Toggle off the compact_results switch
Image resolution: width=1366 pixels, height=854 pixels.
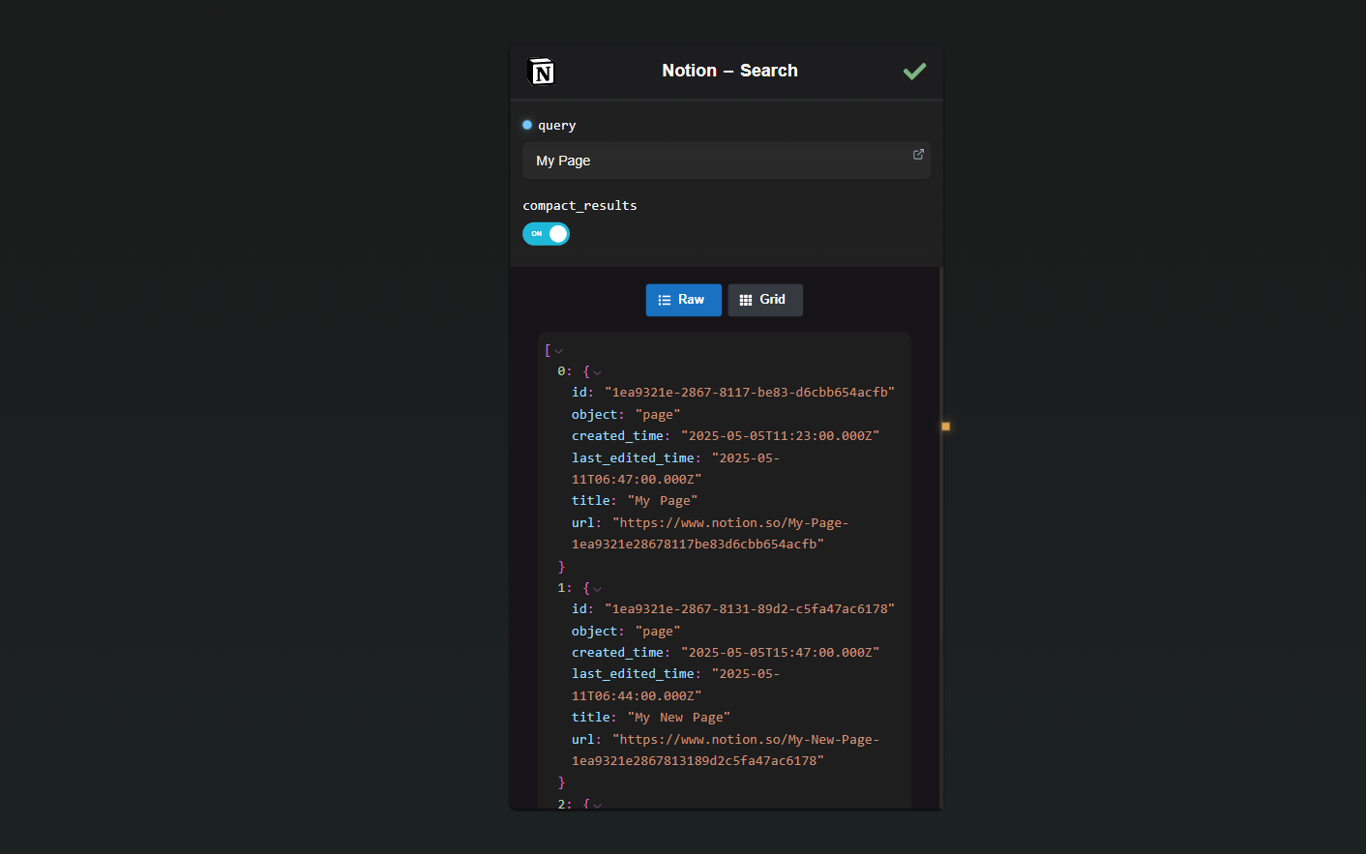(547, 234)
